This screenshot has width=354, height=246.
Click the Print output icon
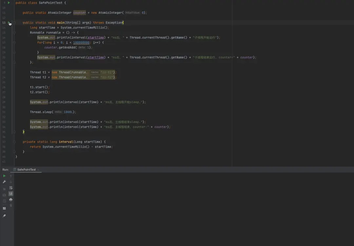pyautogui.click(x=11, y=199)
